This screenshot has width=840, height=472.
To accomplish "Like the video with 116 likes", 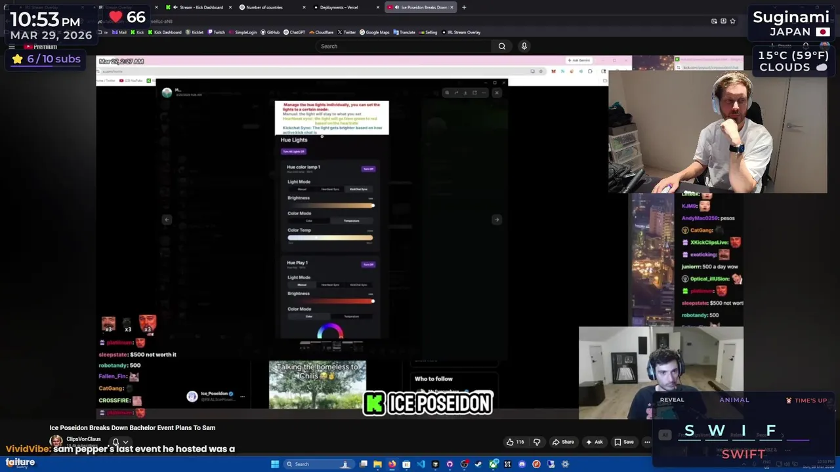I will point(515,442).
